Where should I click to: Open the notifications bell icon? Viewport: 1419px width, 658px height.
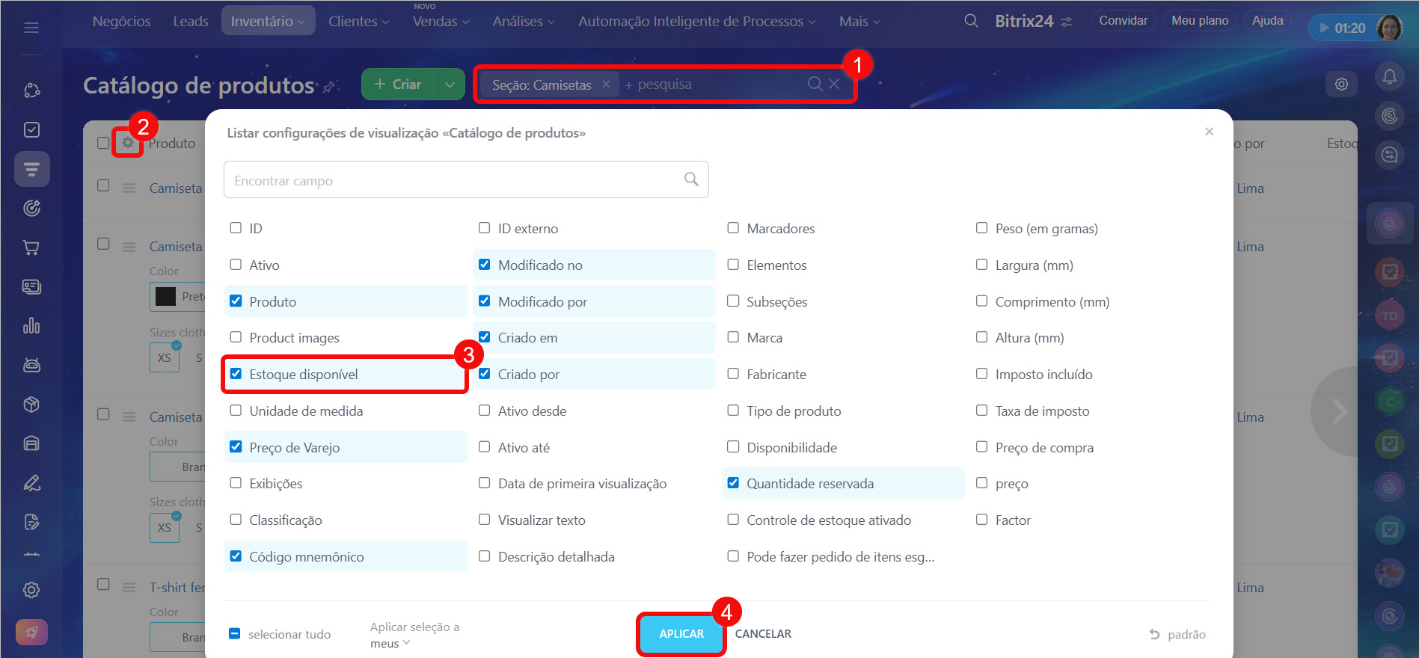coord(1389,76)
